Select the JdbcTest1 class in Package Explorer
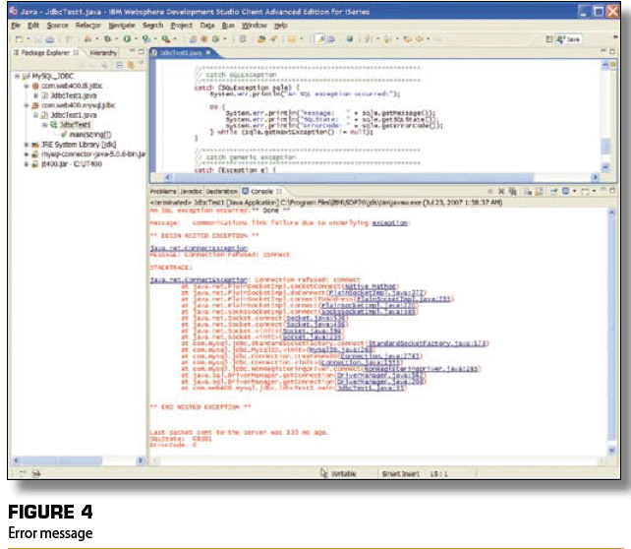This screenshot has width=631, height=549. pos(71,125)
